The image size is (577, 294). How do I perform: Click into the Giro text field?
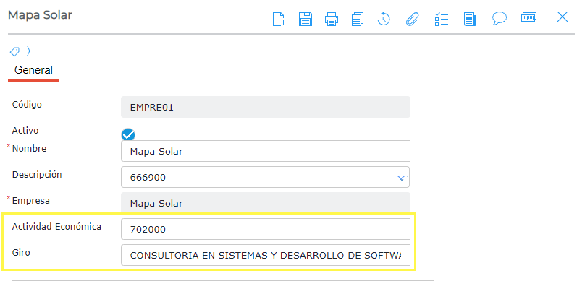click(265, 255)
